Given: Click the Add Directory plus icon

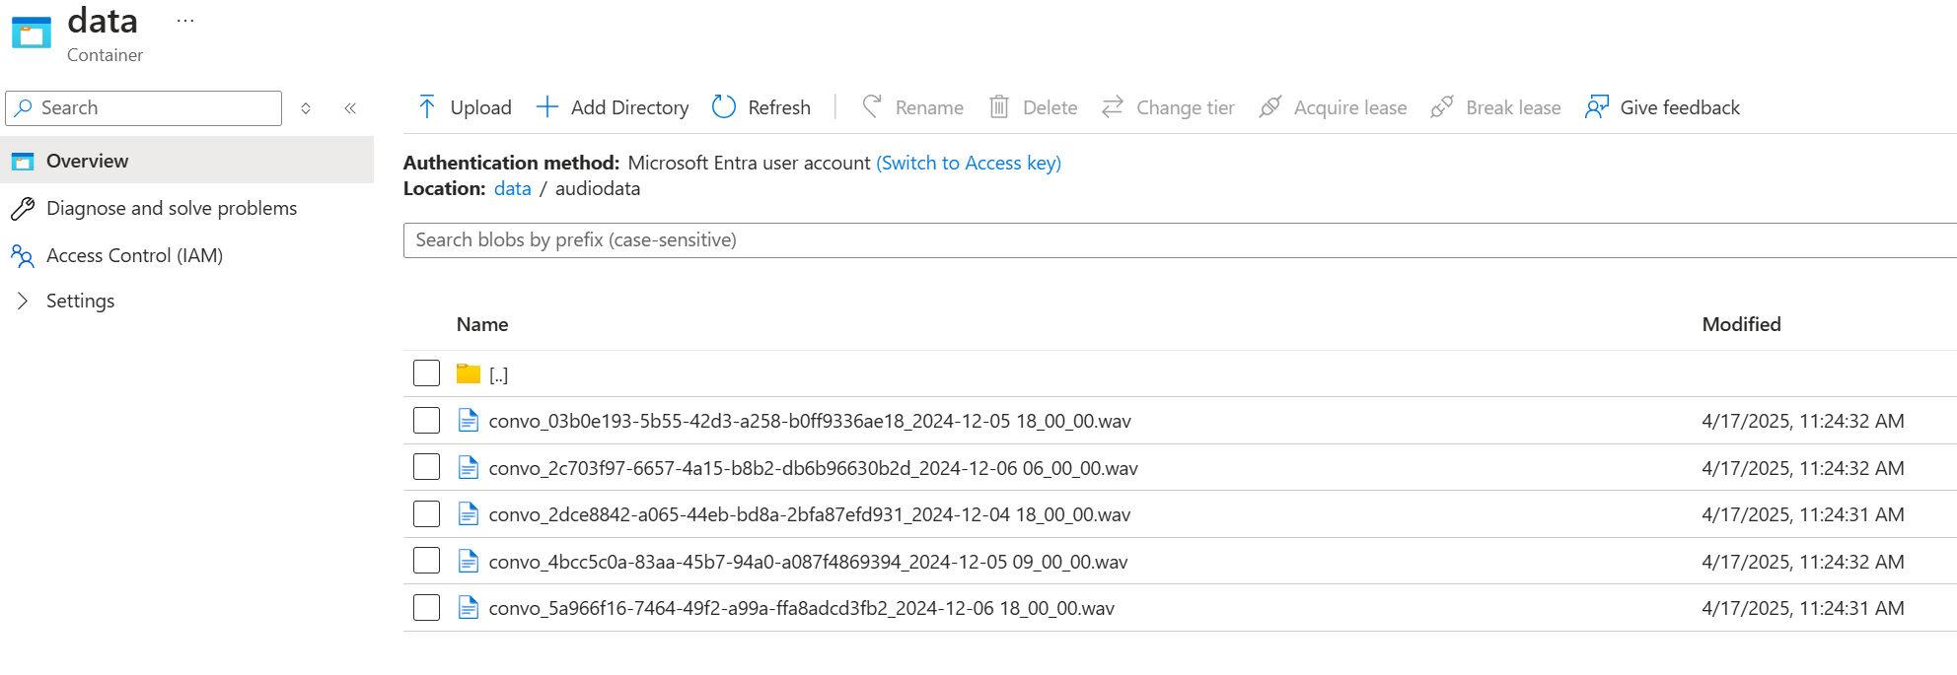Looking at the screenshot, I should click(547, 107).
